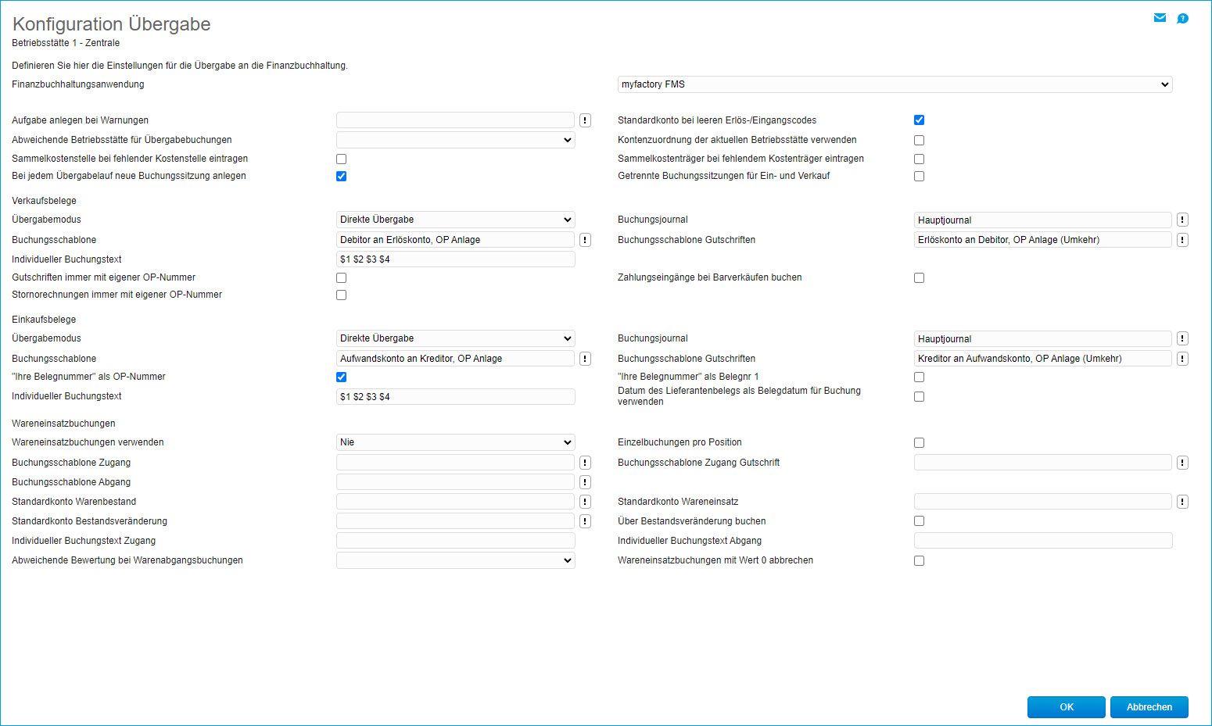
Task: Expand Abweichende Bewertung bei Warenabgangsbuchungen dropdown
Action: coord(455,560)
